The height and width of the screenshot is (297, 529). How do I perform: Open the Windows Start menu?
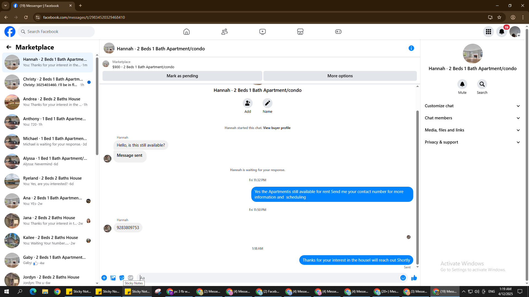click(x=7, y=291)
